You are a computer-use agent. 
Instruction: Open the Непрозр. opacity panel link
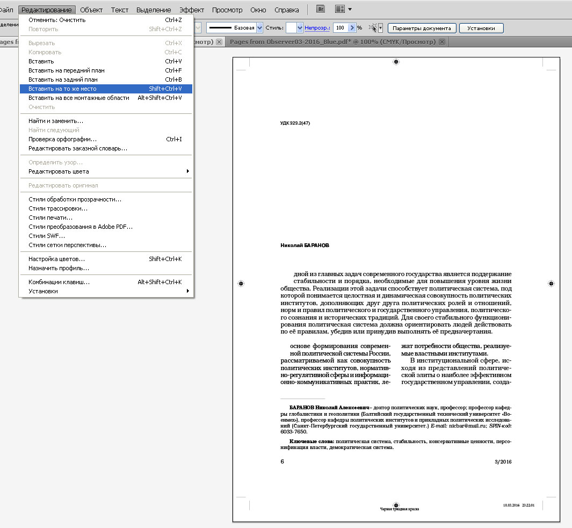[317, 28]
